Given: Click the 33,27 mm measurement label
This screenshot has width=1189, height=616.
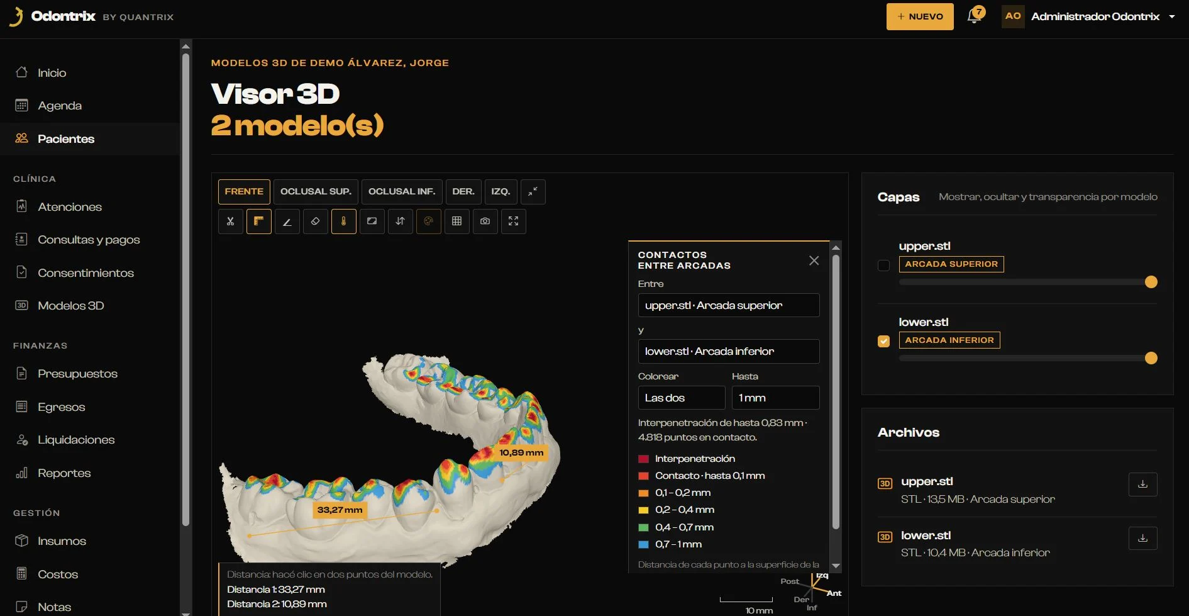Looking at the screenshot, I should coord(340,510).
